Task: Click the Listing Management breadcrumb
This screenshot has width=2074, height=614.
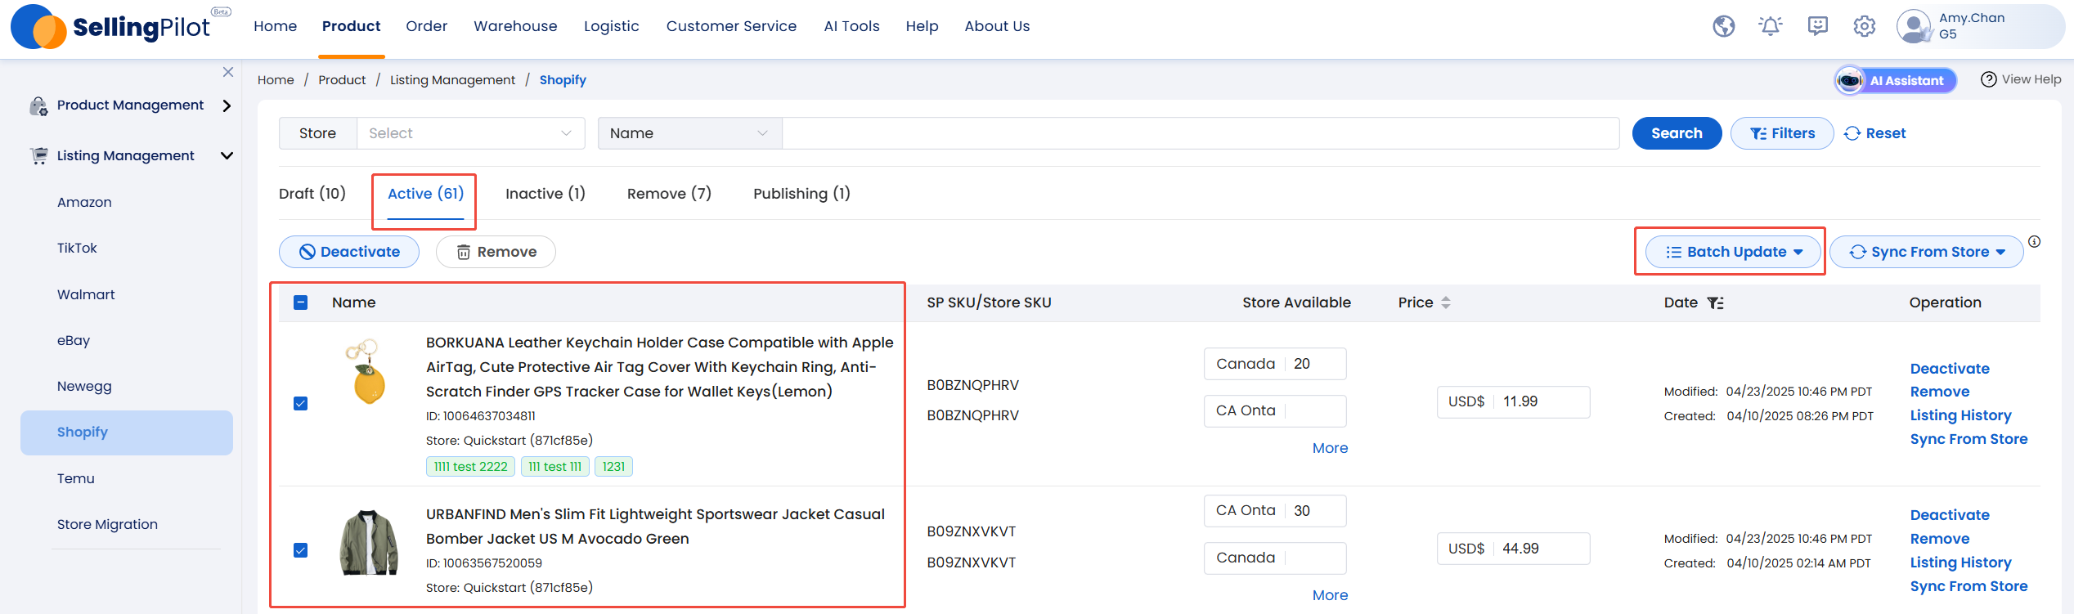Action: click(452, 80)
